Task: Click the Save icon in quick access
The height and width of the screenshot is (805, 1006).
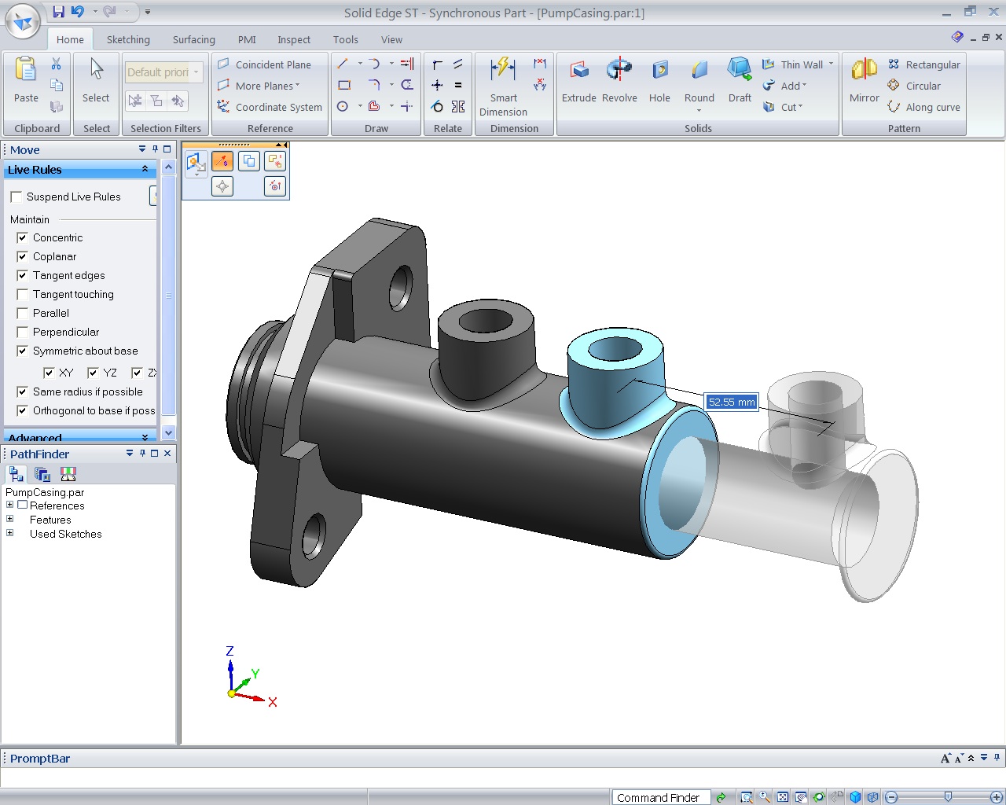Action: pyautogui.click(x=58, y=11)
